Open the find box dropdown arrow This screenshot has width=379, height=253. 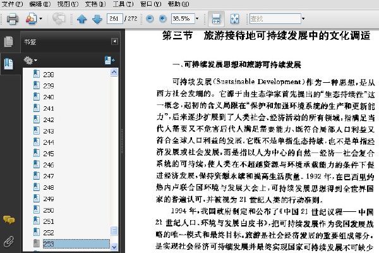pos(303,18)
